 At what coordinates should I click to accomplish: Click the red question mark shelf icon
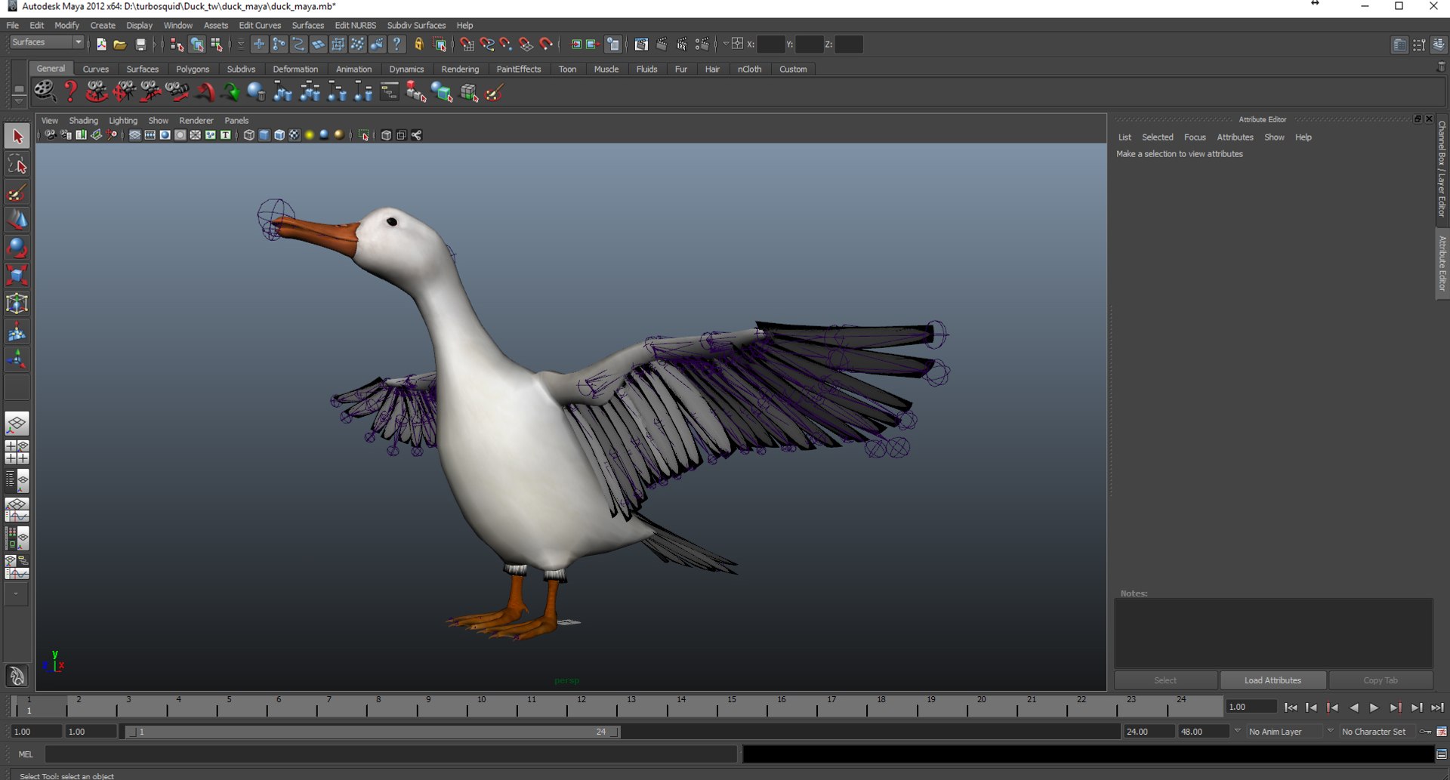tap(70, 92)
